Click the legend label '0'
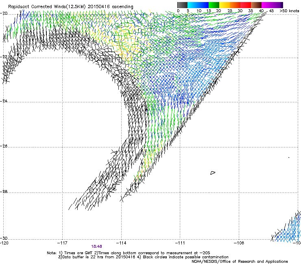The width and height of the screenshot is (301, 264). [x=178, y=11]
